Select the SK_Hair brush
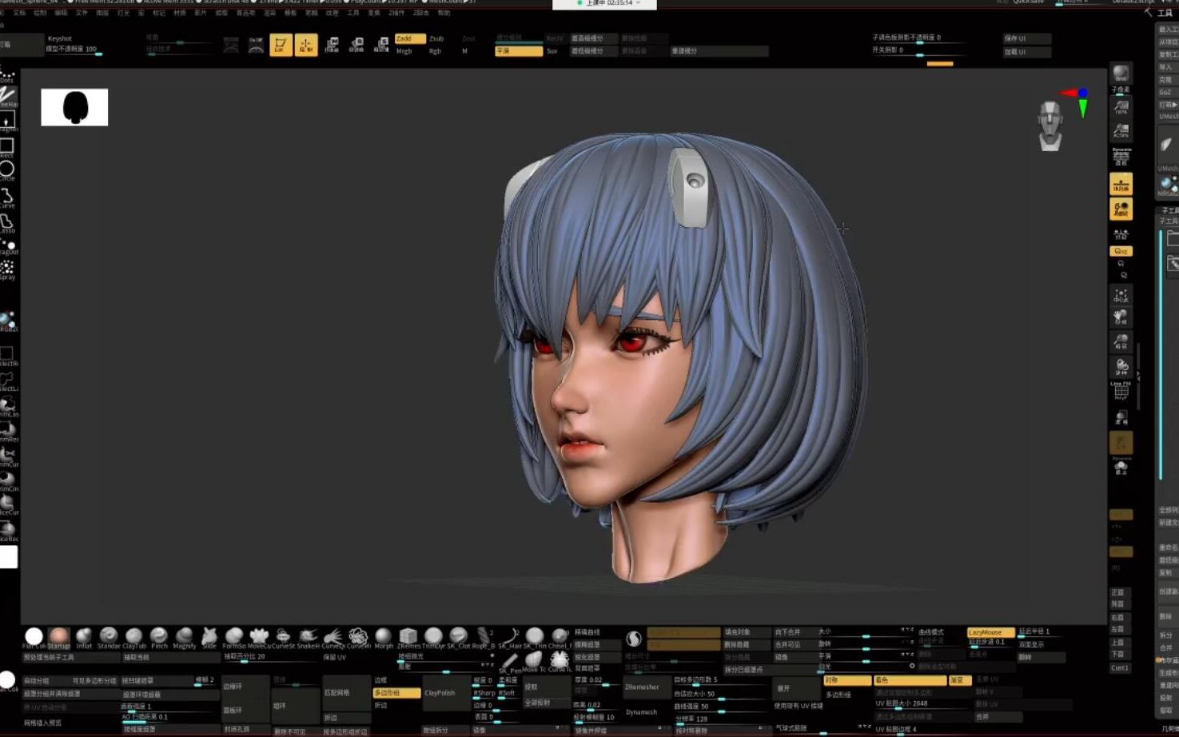 coord(509,638)
